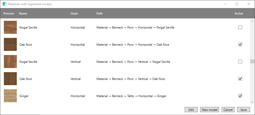Click the Path column header

[x=99, y=13]
